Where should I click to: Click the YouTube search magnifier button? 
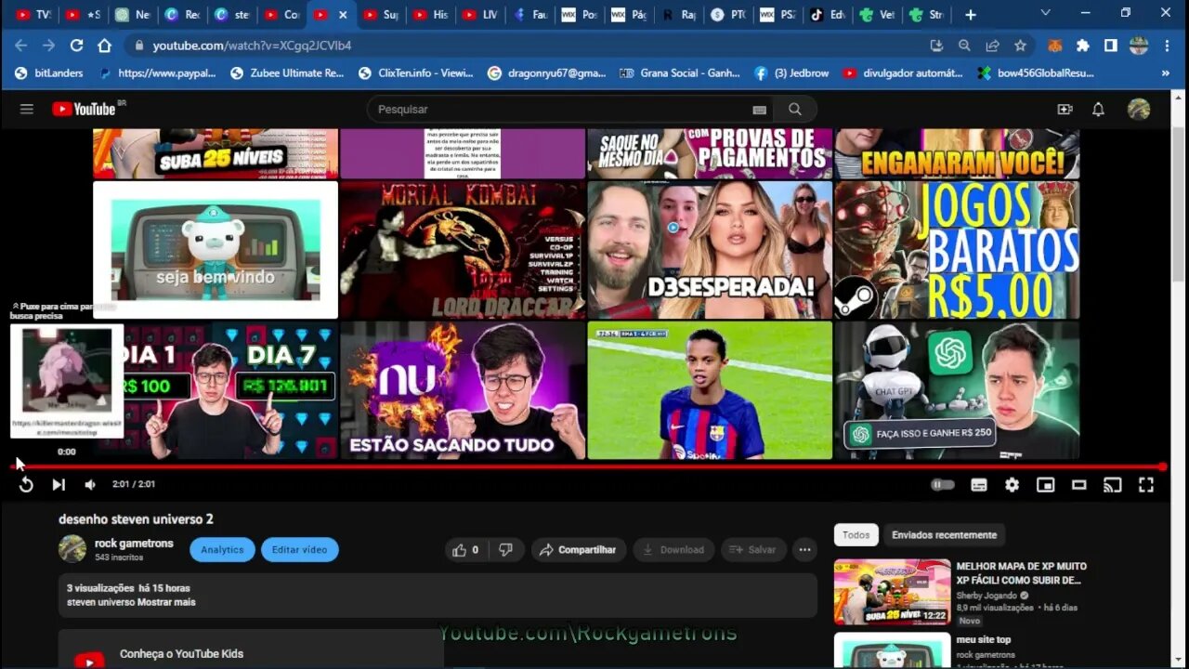tap(795, 109)
